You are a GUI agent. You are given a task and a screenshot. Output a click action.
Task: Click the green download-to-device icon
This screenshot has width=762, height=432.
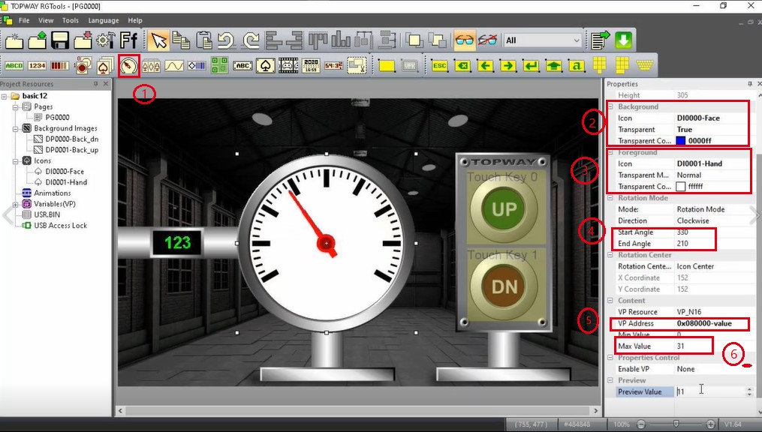click(624, 40)
